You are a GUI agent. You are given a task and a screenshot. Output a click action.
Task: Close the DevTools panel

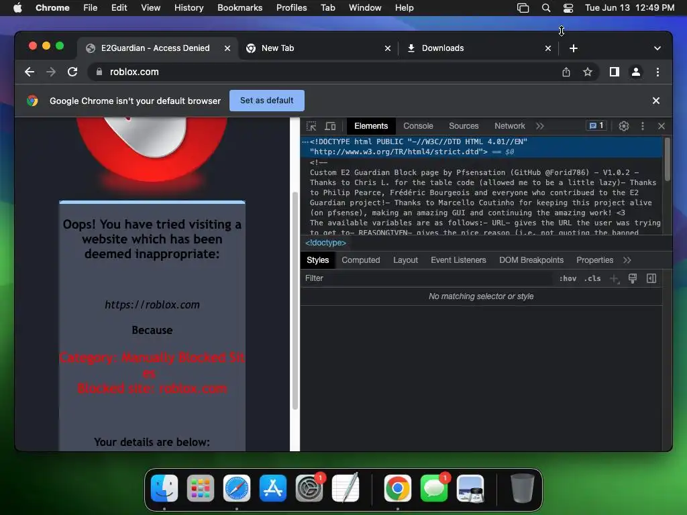coord(661,126)
